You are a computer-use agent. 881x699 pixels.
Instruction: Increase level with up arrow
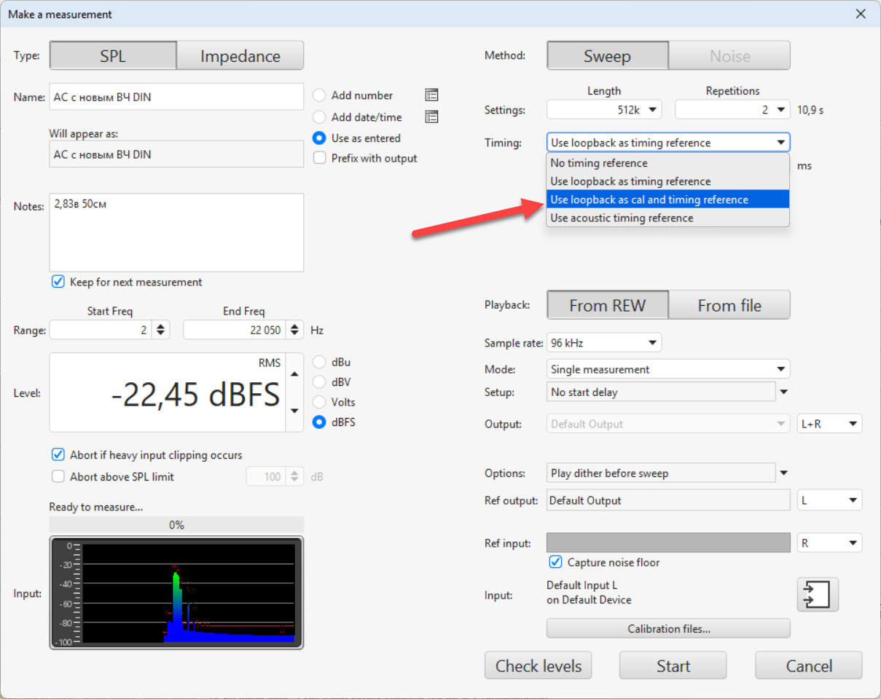point(294,374)
